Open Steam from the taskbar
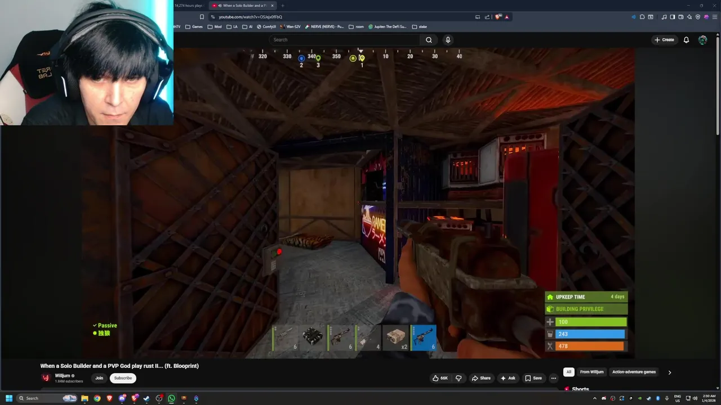The image size is (721, 405). click(x=146, y=398)
